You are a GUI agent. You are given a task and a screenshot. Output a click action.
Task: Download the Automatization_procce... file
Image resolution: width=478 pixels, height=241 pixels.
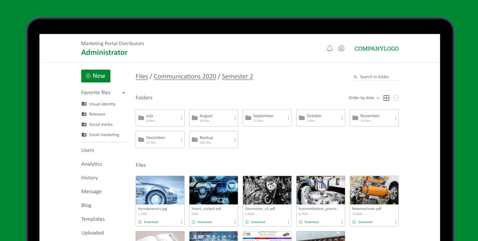click(x=309, y=222)
